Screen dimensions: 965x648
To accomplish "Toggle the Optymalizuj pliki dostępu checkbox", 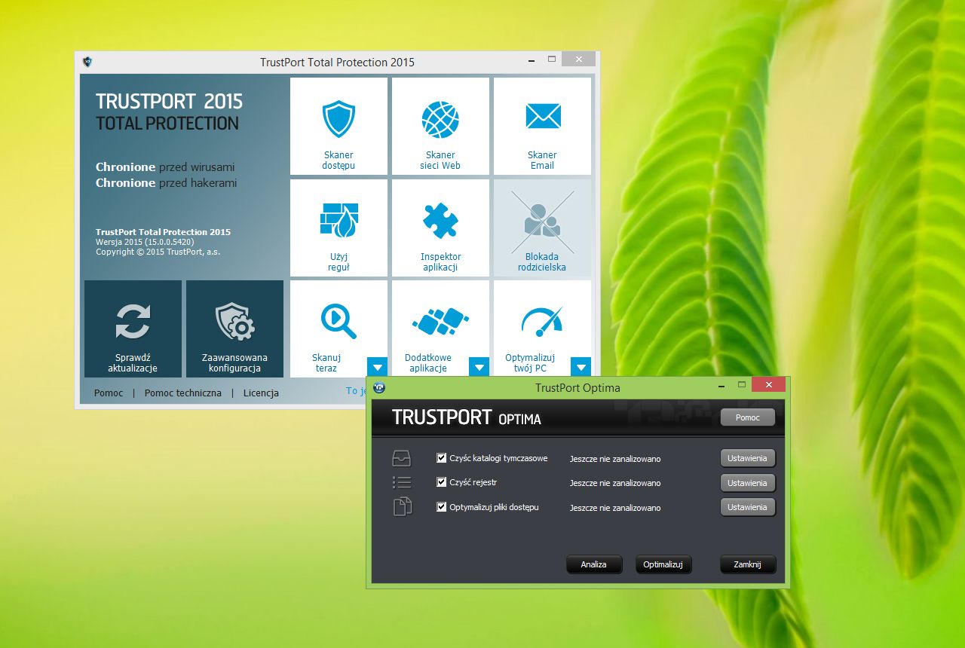I will click(442, 507).
